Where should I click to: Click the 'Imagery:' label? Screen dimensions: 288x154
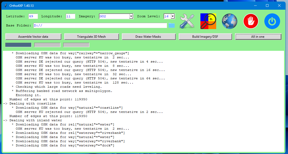coord(87,16)
